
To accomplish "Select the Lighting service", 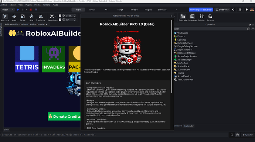I will point(180,39).
